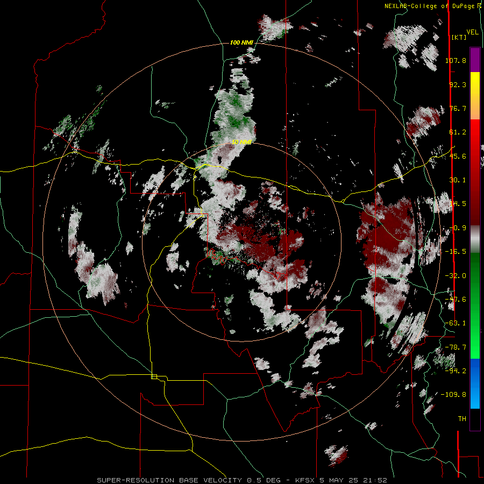Select the -47.6 velocity scale value
Viewport: 484px width, 484px height.
455,300
